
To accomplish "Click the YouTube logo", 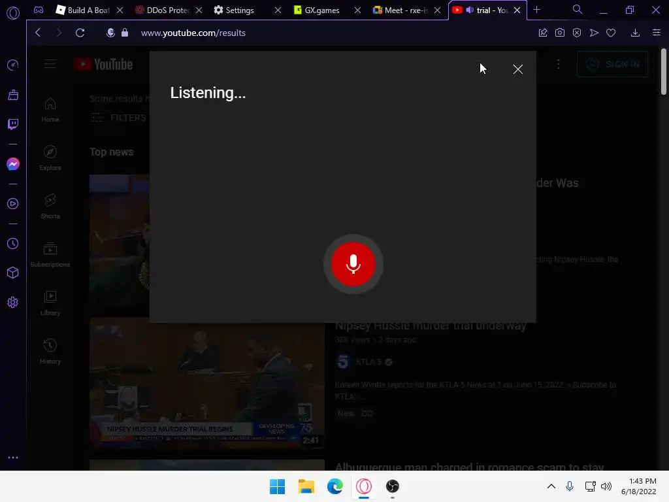I will [103, 64].
